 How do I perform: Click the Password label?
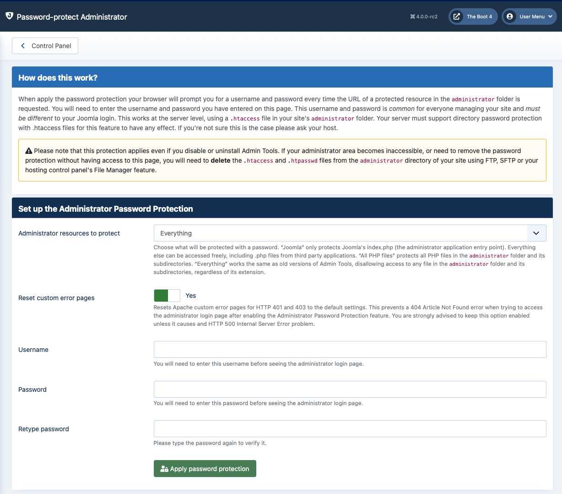tap(32, 390)
